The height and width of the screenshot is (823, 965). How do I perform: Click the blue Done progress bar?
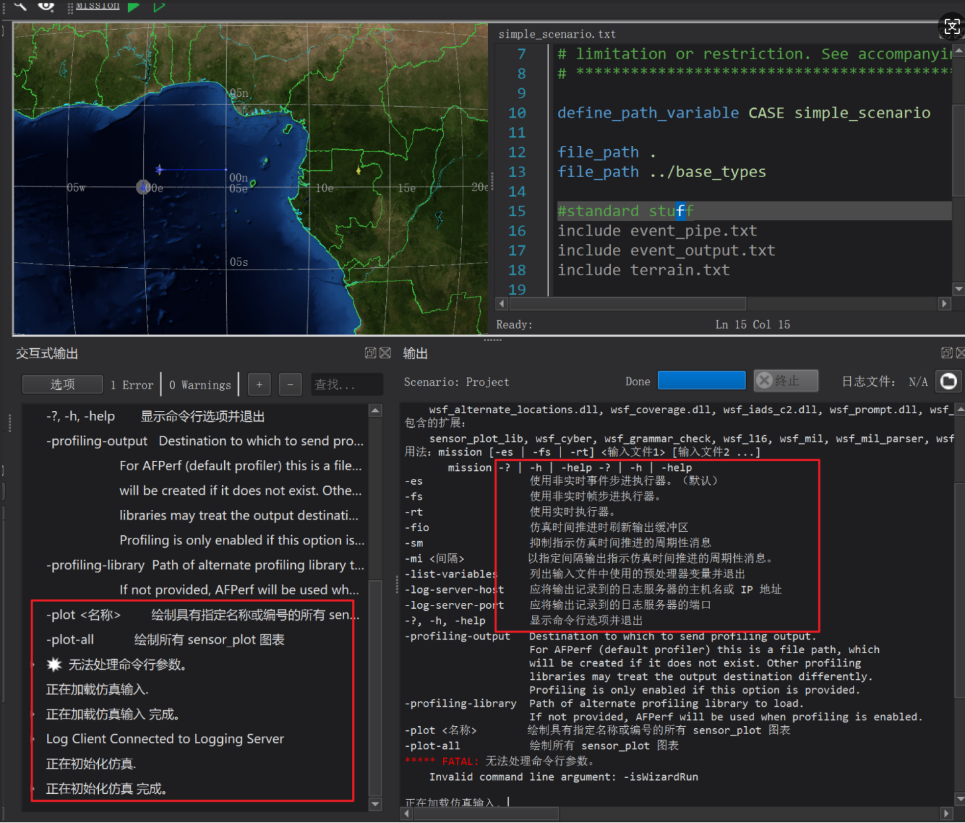tap(701, 381)
